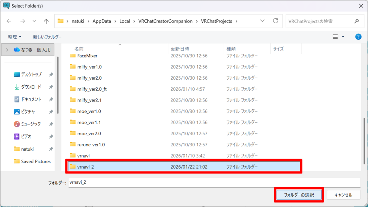Viewport: 368px width, 207px height.
Task: Click the file list vertical scrollbar
Action: pos(364,136)
